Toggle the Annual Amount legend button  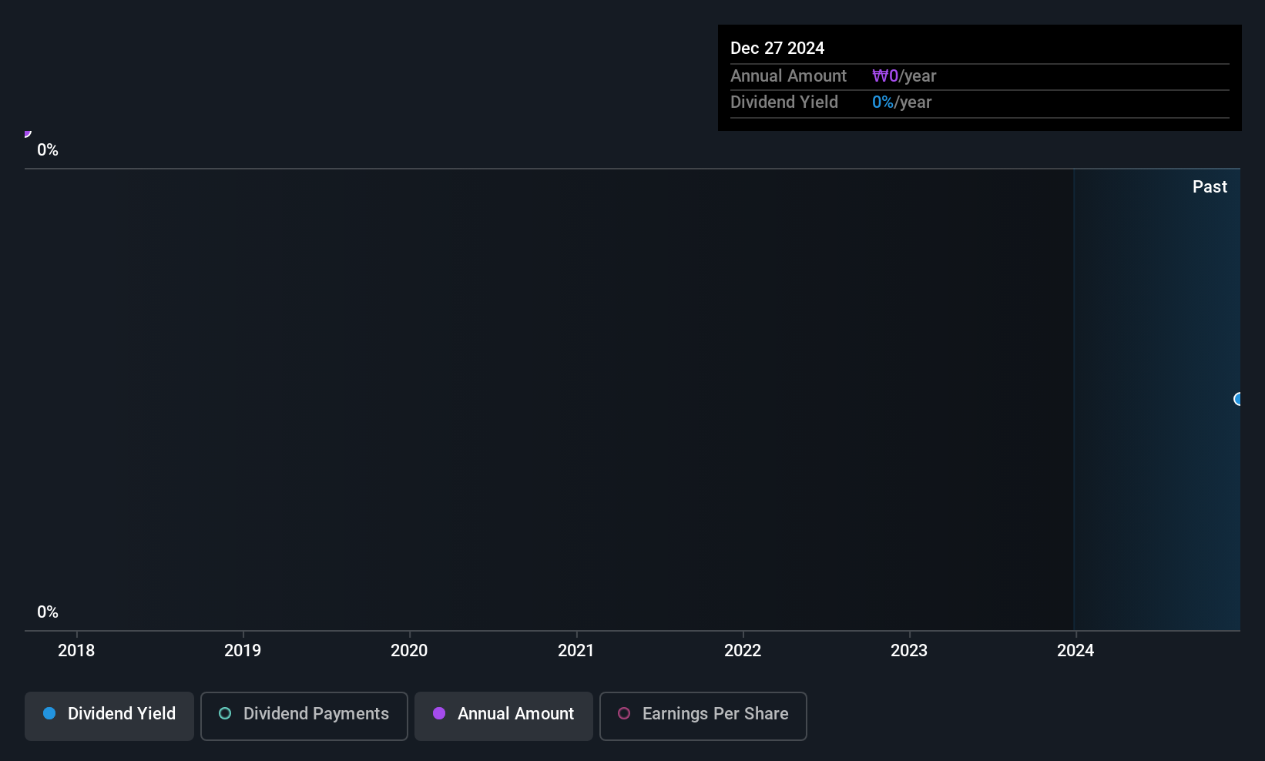click(x=503, y=716)
